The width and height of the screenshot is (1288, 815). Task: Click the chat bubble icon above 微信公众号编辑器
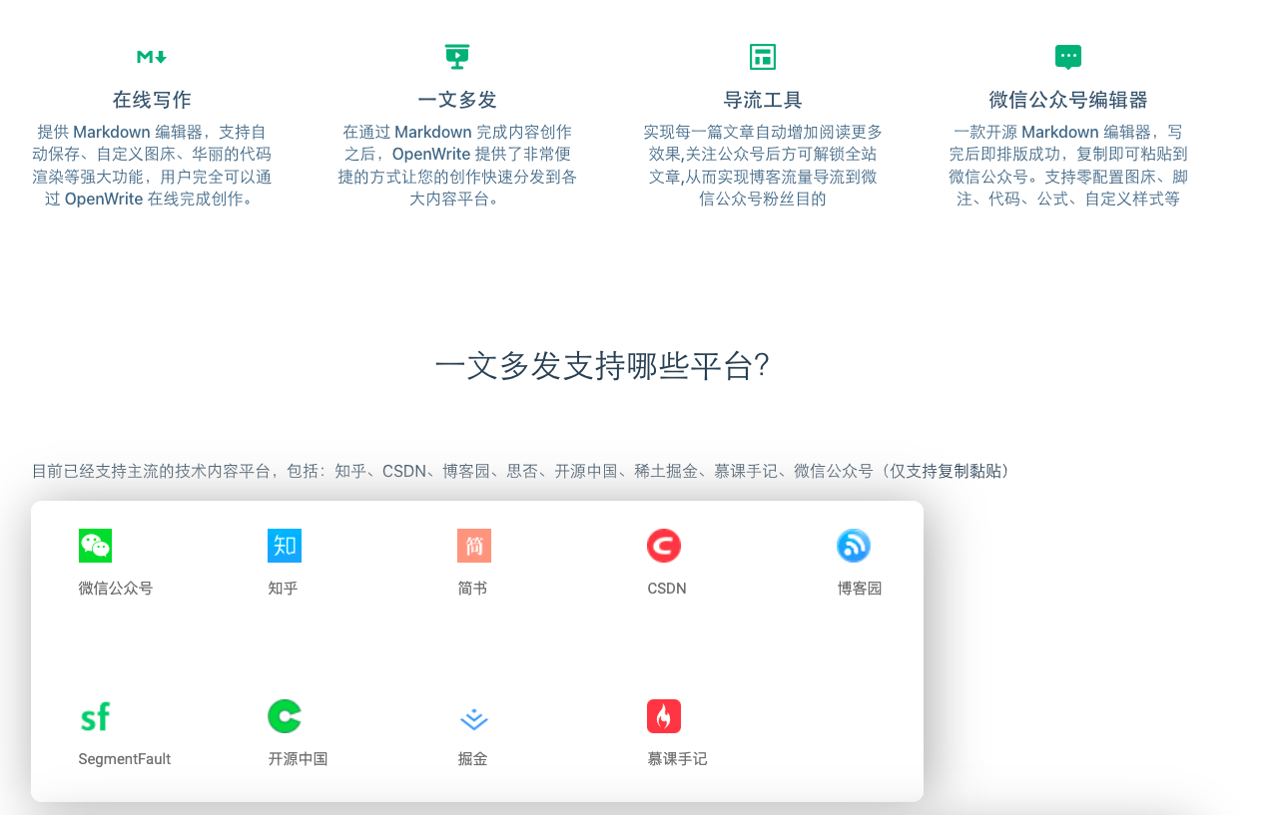point(1068,57)
